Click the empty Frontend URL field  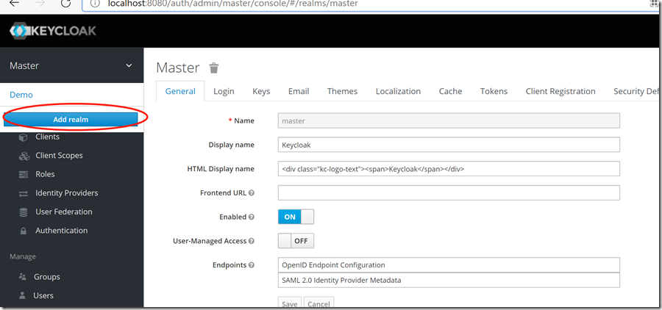(449, 192)
